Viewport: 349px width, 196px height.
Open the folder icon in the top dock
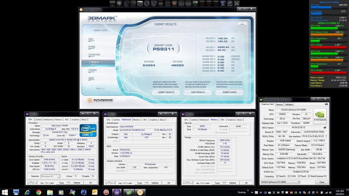(140, 3)
